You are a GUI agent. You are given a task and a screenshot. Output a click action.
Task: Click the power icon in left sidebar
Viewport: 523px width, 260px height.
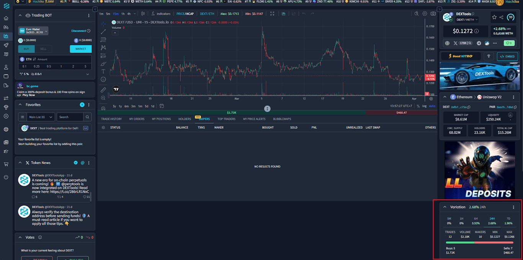[6, 177]
